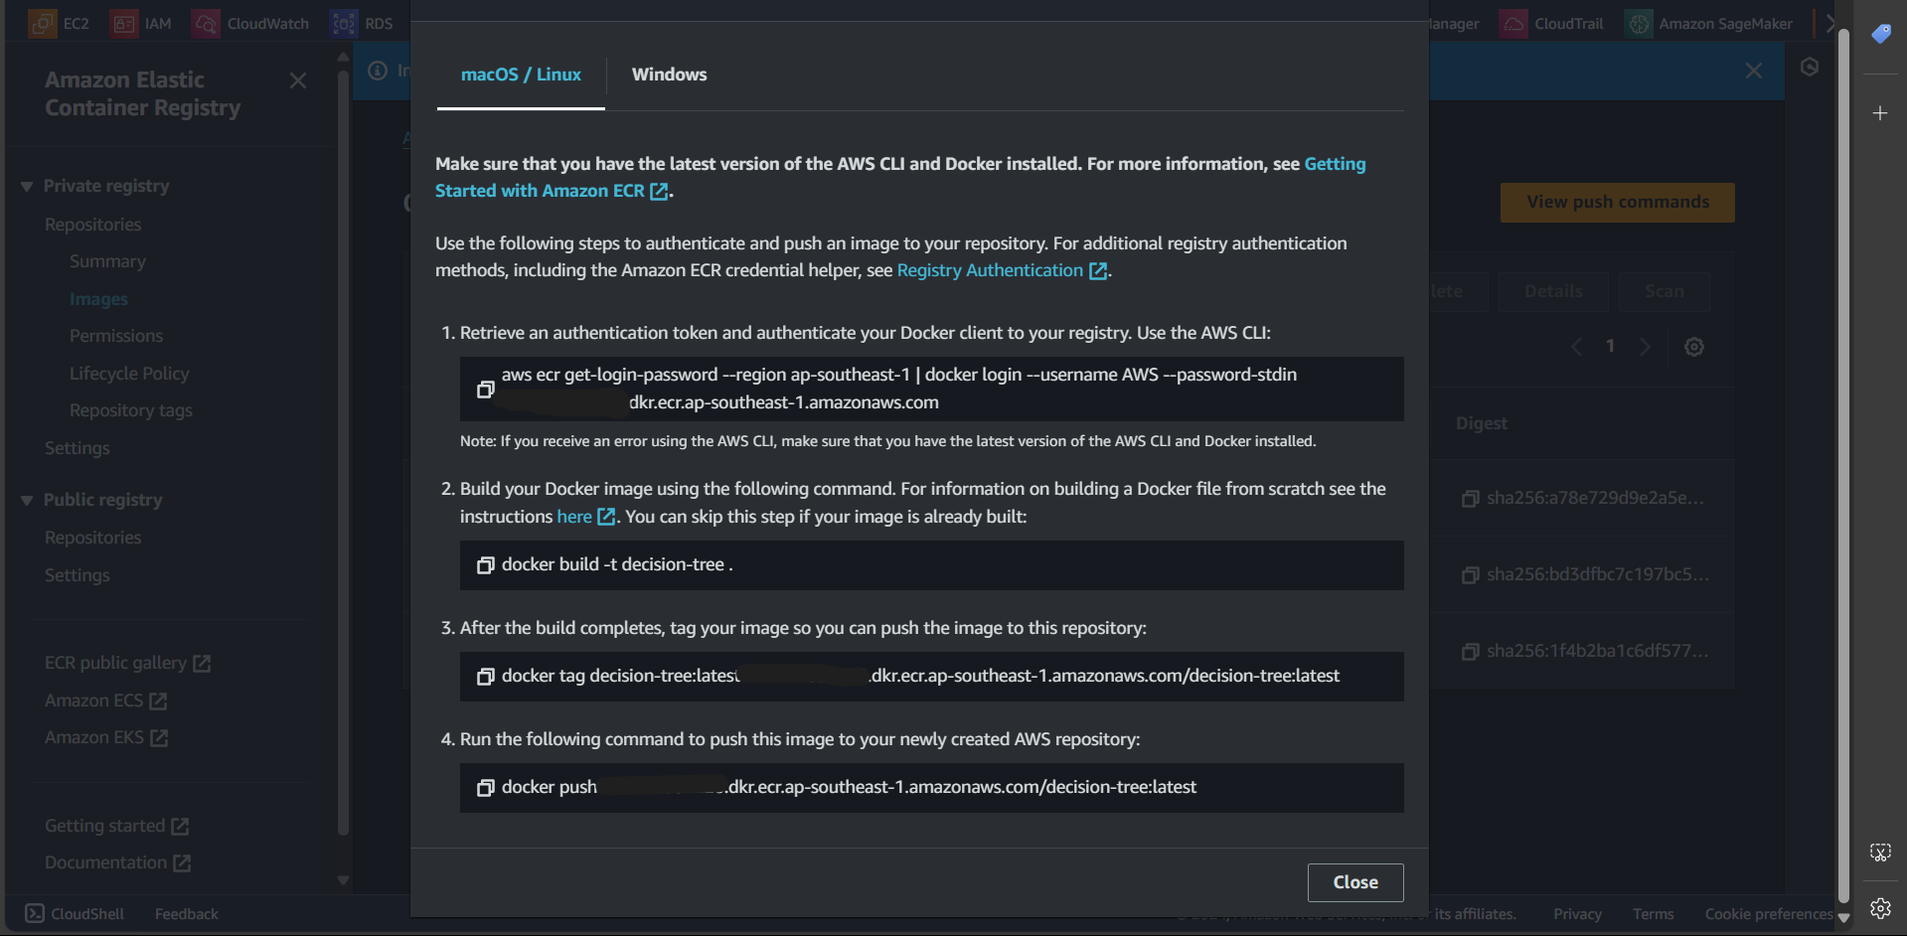The height and width of the screenshot is (936, 1907).
Task: Copy the docker push command
Action: pos(485,788)
